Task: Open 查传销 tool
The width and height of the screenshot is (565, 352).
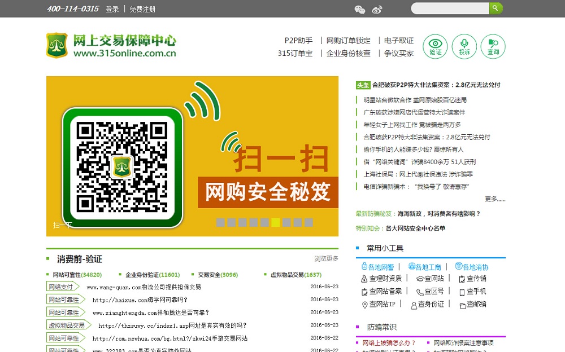Action: point(472,279)
